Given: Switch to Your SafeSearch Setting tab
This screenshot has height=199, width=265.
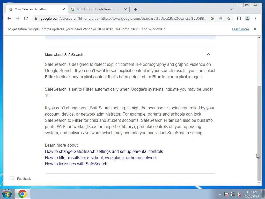Looking at the screenshot, I should [x=37, y=9].
